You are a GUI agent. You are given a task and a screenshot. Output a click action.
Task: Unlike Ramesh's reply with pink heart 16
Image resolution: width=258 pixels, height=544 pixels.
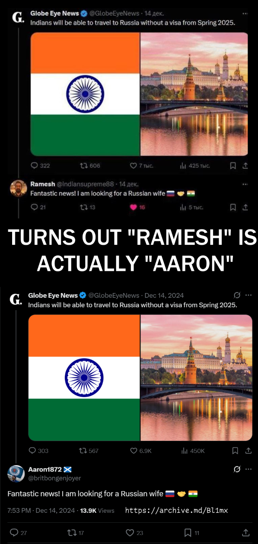(x=134, y=207)
